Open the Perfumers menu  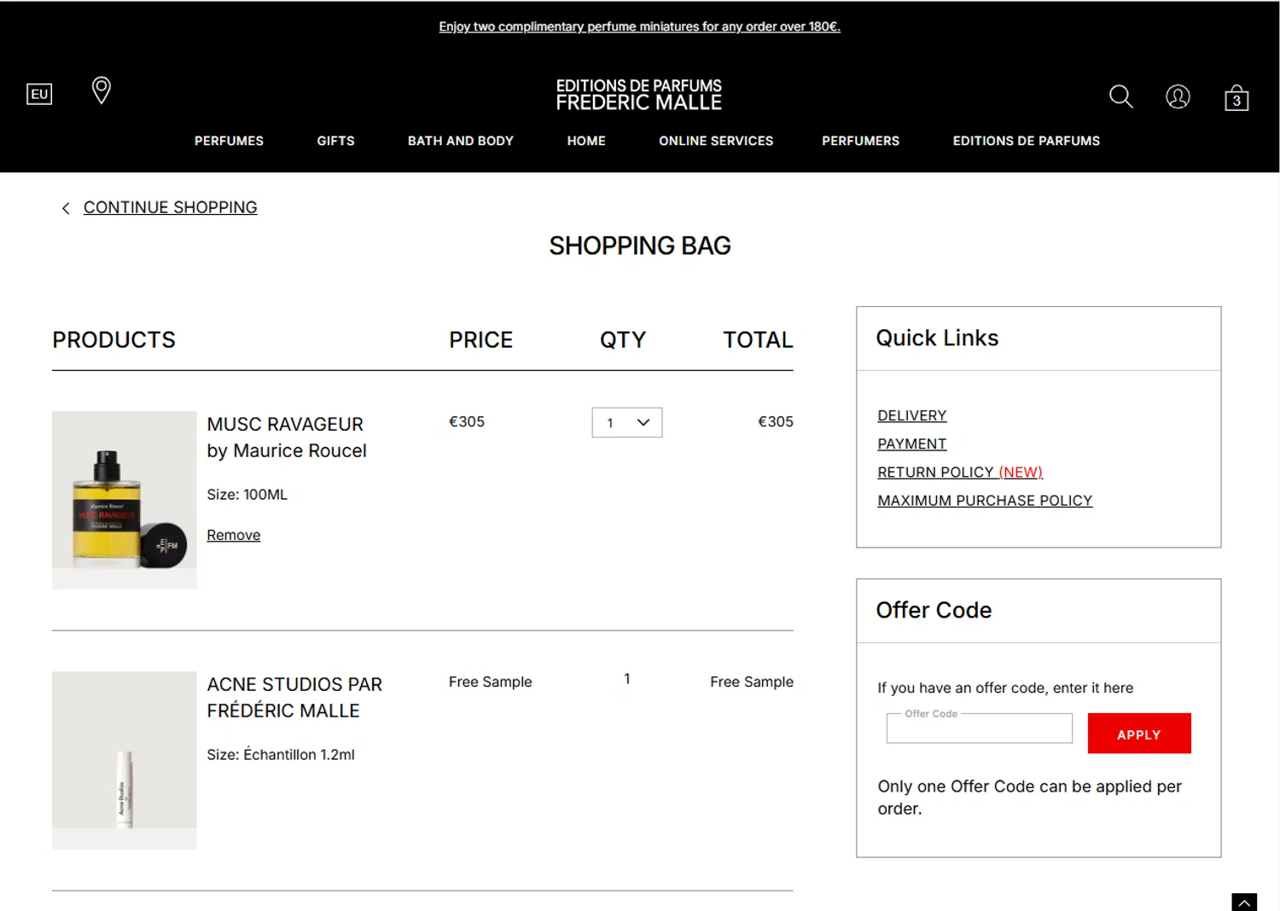pyautogui.click(x=860, y=141)
